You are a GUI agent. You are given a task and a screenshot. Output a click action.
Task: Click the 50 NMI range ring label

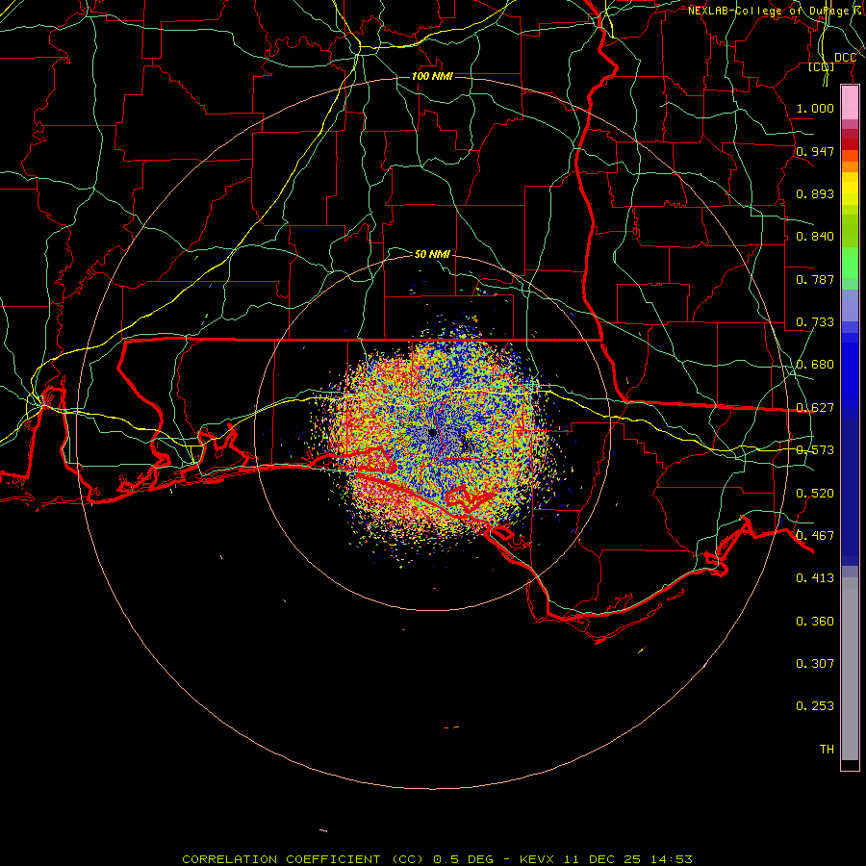(432, 254)
